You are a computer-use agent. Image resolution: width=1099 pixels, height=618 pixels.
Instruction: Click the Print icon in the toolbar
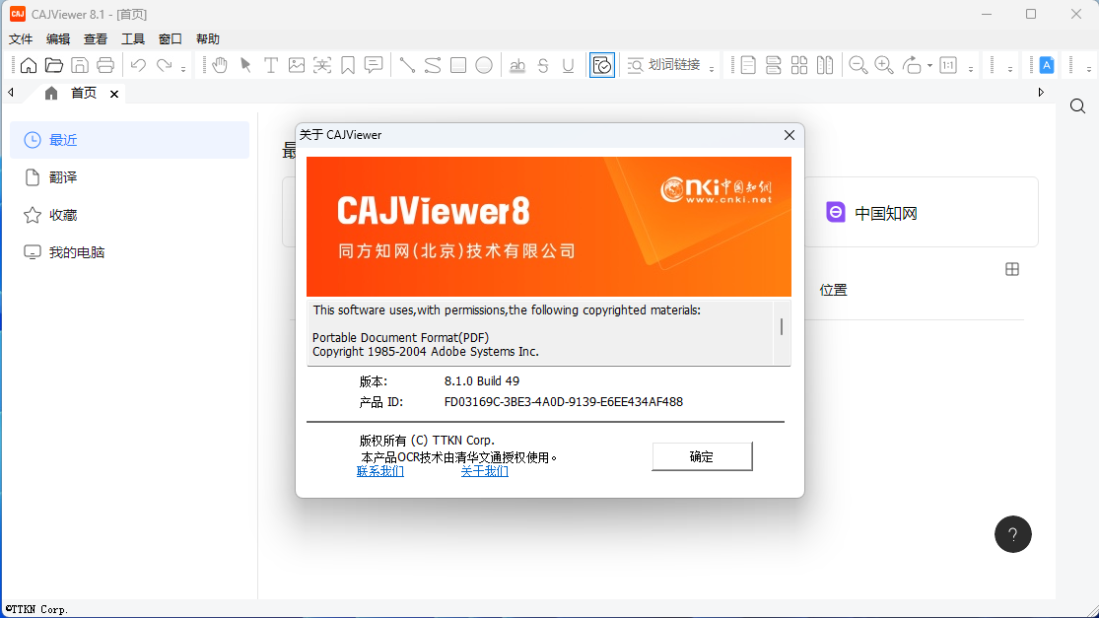click(105, 65)
